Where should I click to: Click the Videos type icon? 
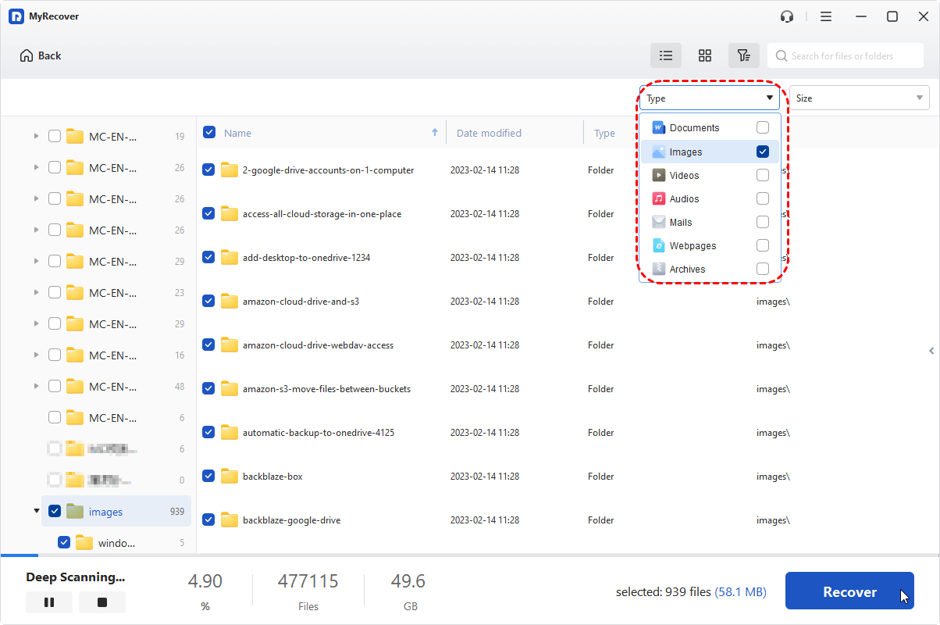pyautogui.click(x=659, y=175)
